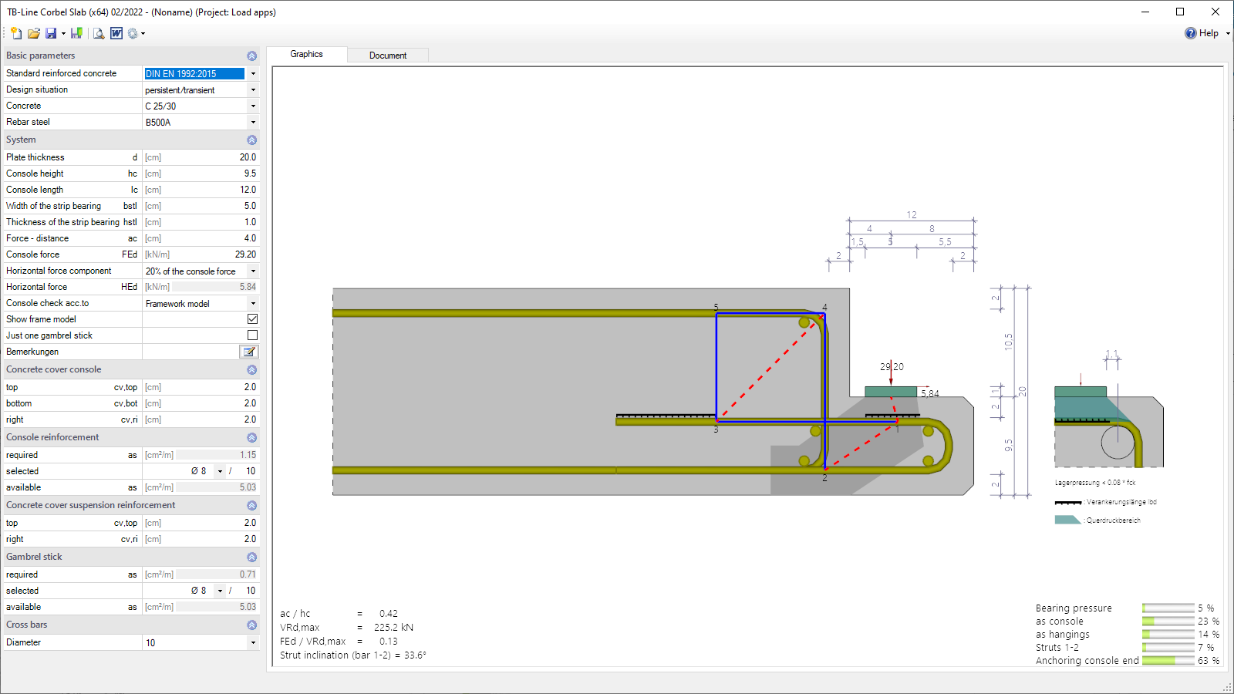This screenshot has height=694, width=1234.
Task: Create a new file from the toolbar
Action: point(16,33)
